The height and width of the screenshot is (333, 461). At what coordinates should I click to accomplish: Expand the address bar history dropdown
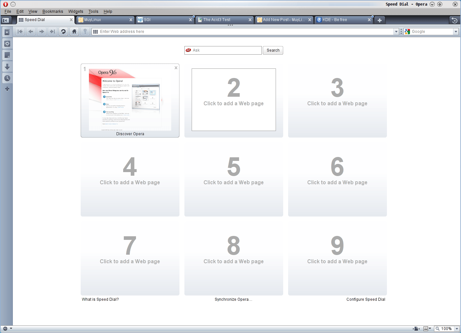click(x=396, y=32)
